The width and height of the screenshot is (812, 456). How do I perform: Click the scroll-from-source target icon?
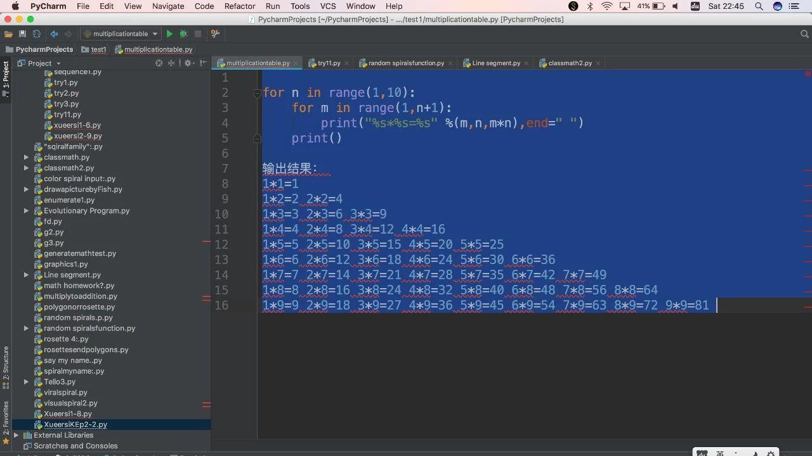159,63
